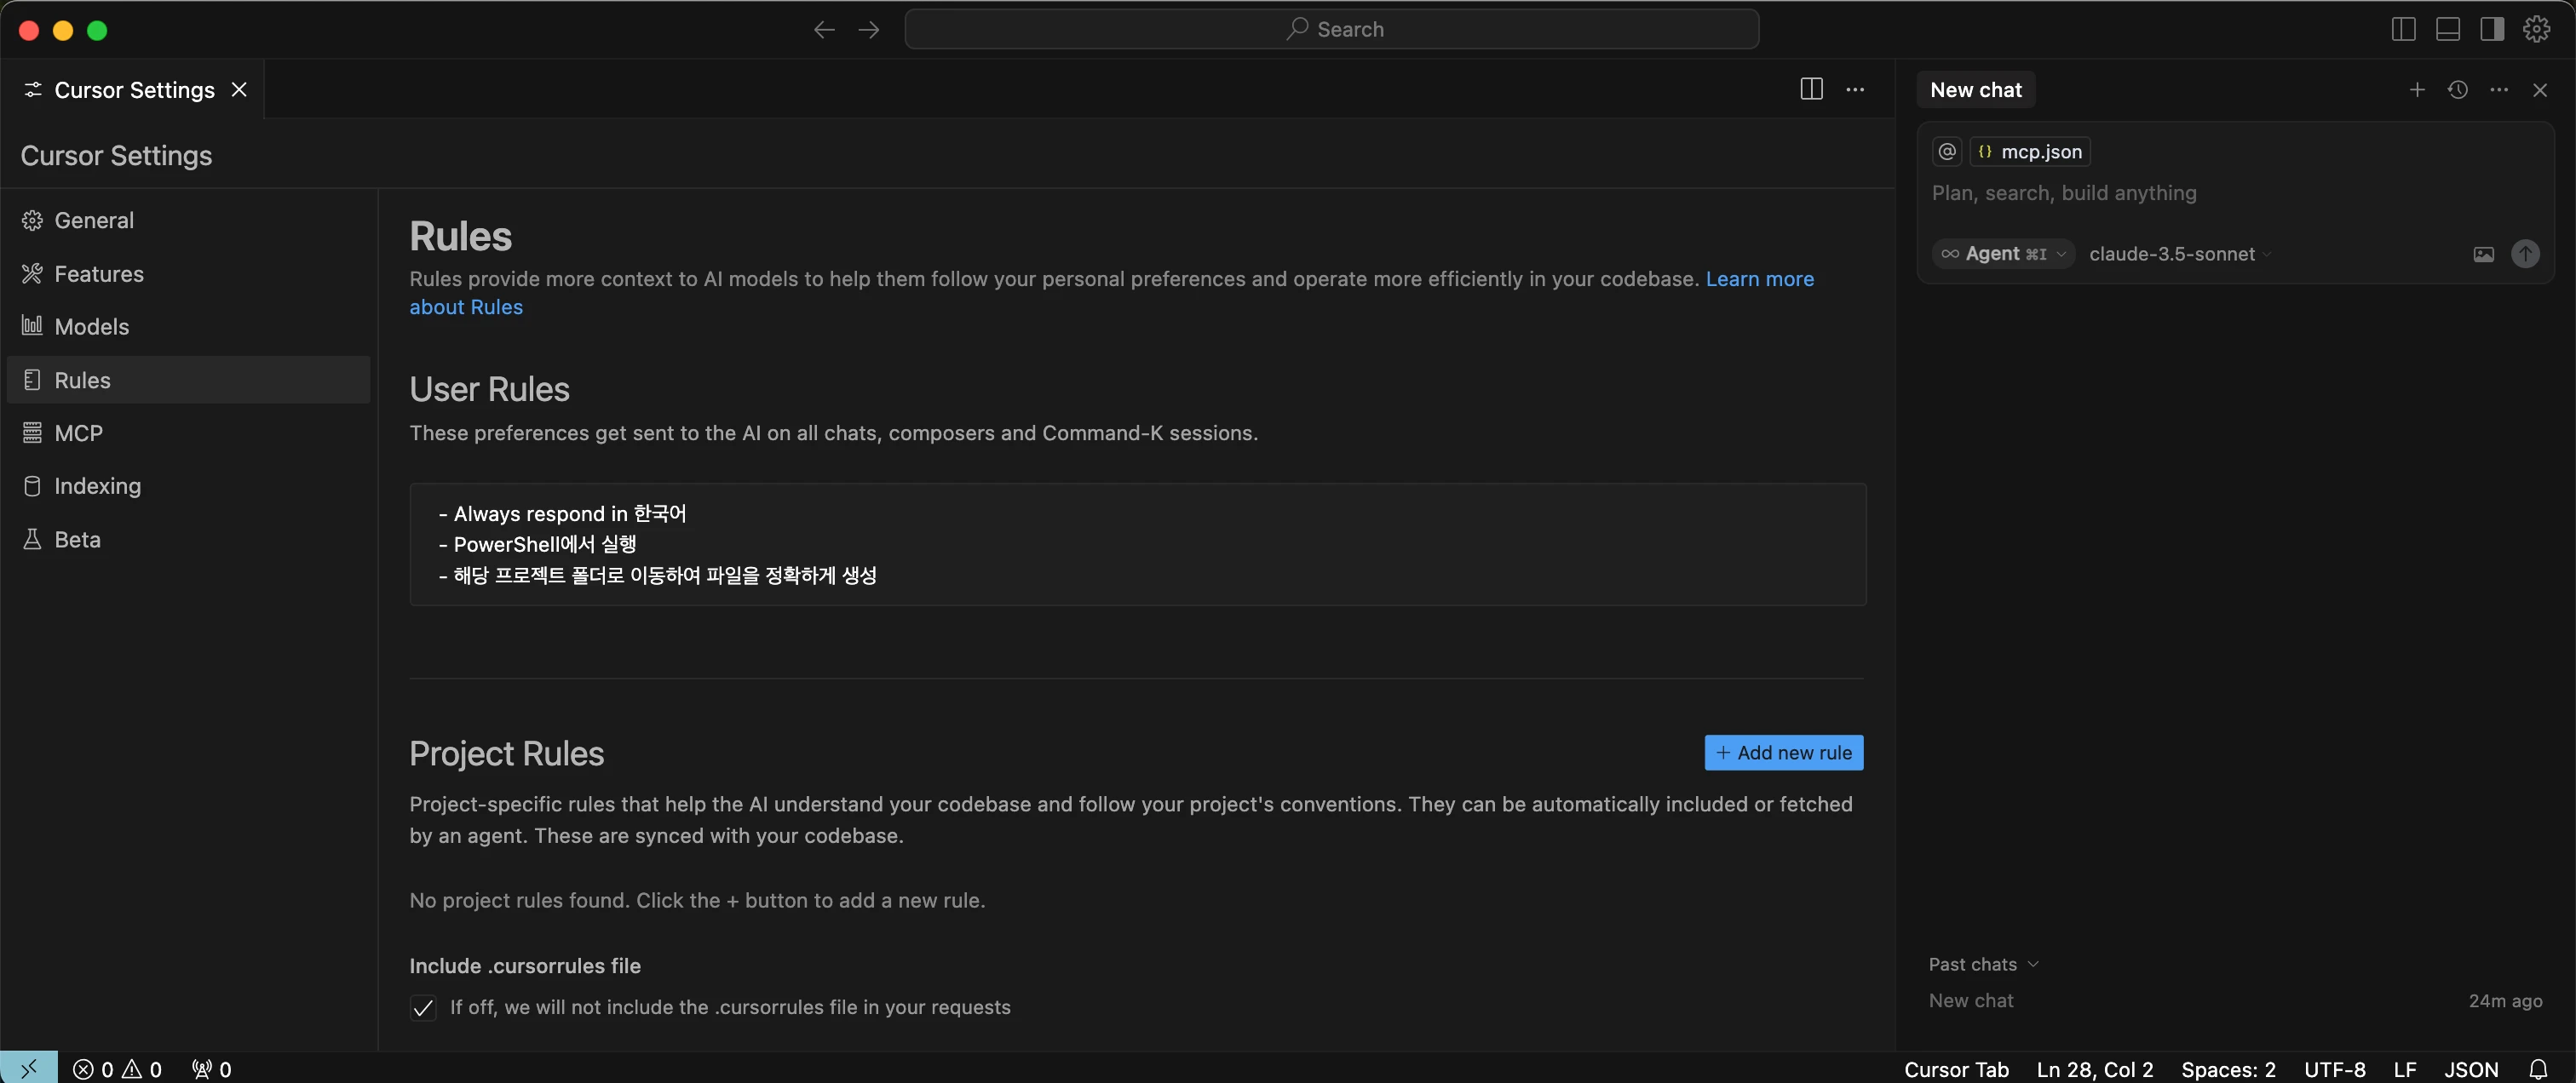The width and height of the screenshot is (2576, 1083).
Task: Add context with the @ button
Action: click(1947, 151)
